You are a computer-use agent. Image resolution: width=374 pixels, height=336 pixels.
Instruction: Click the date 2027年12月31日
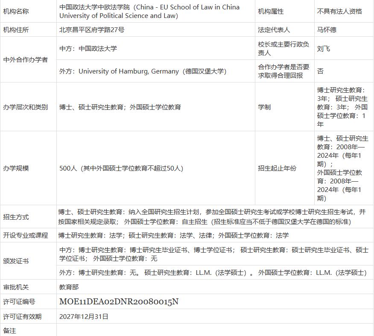click(x=84, y=316)
